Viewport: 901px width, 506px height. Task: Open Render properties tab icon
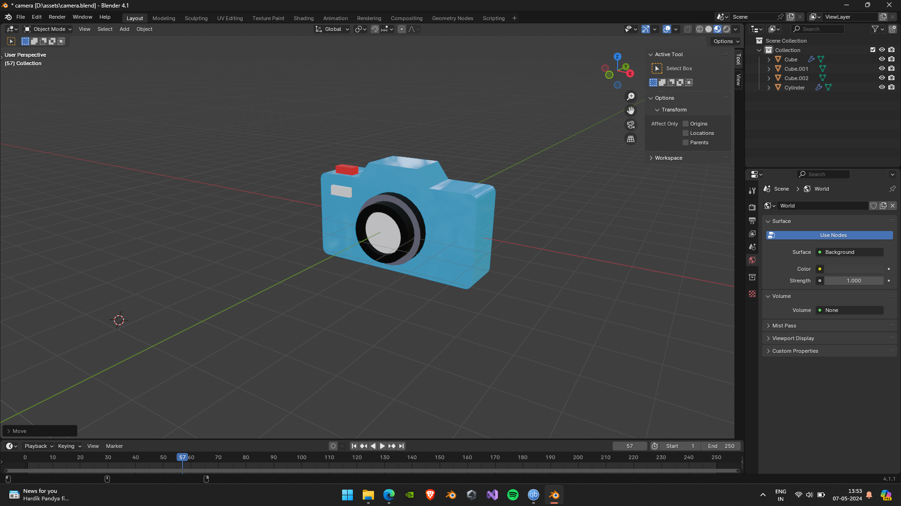(x=752, y=207)
